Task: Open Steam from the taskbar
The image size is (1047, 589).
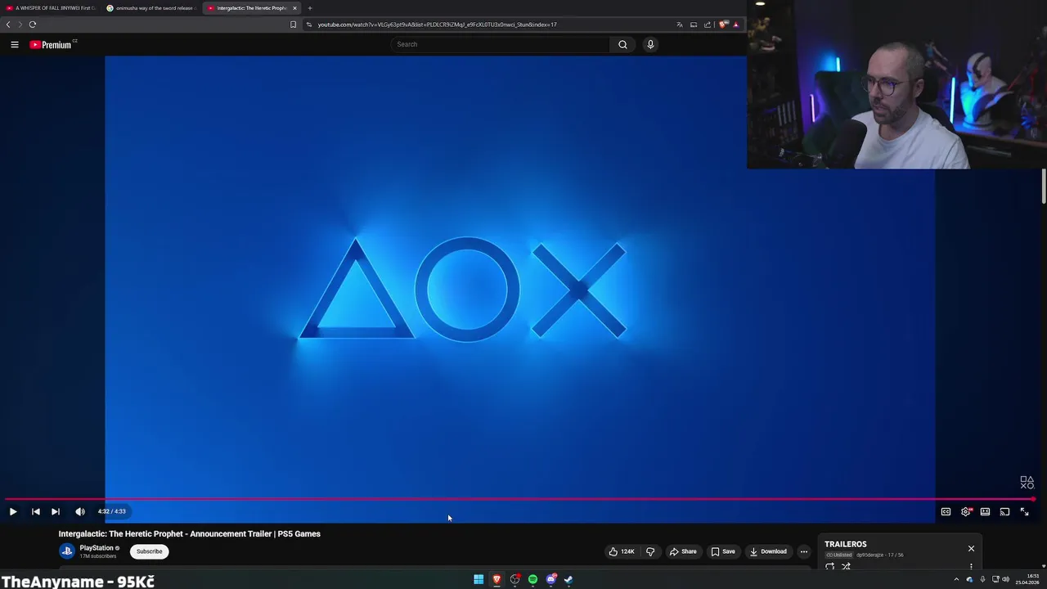Action: [568, 580]
